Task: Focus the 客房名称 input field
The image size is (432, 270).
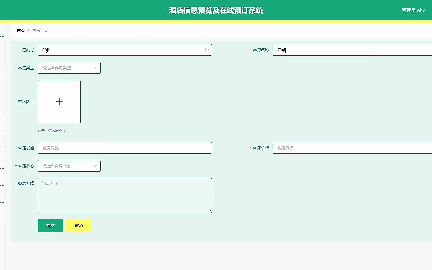Action: (352, 50)
